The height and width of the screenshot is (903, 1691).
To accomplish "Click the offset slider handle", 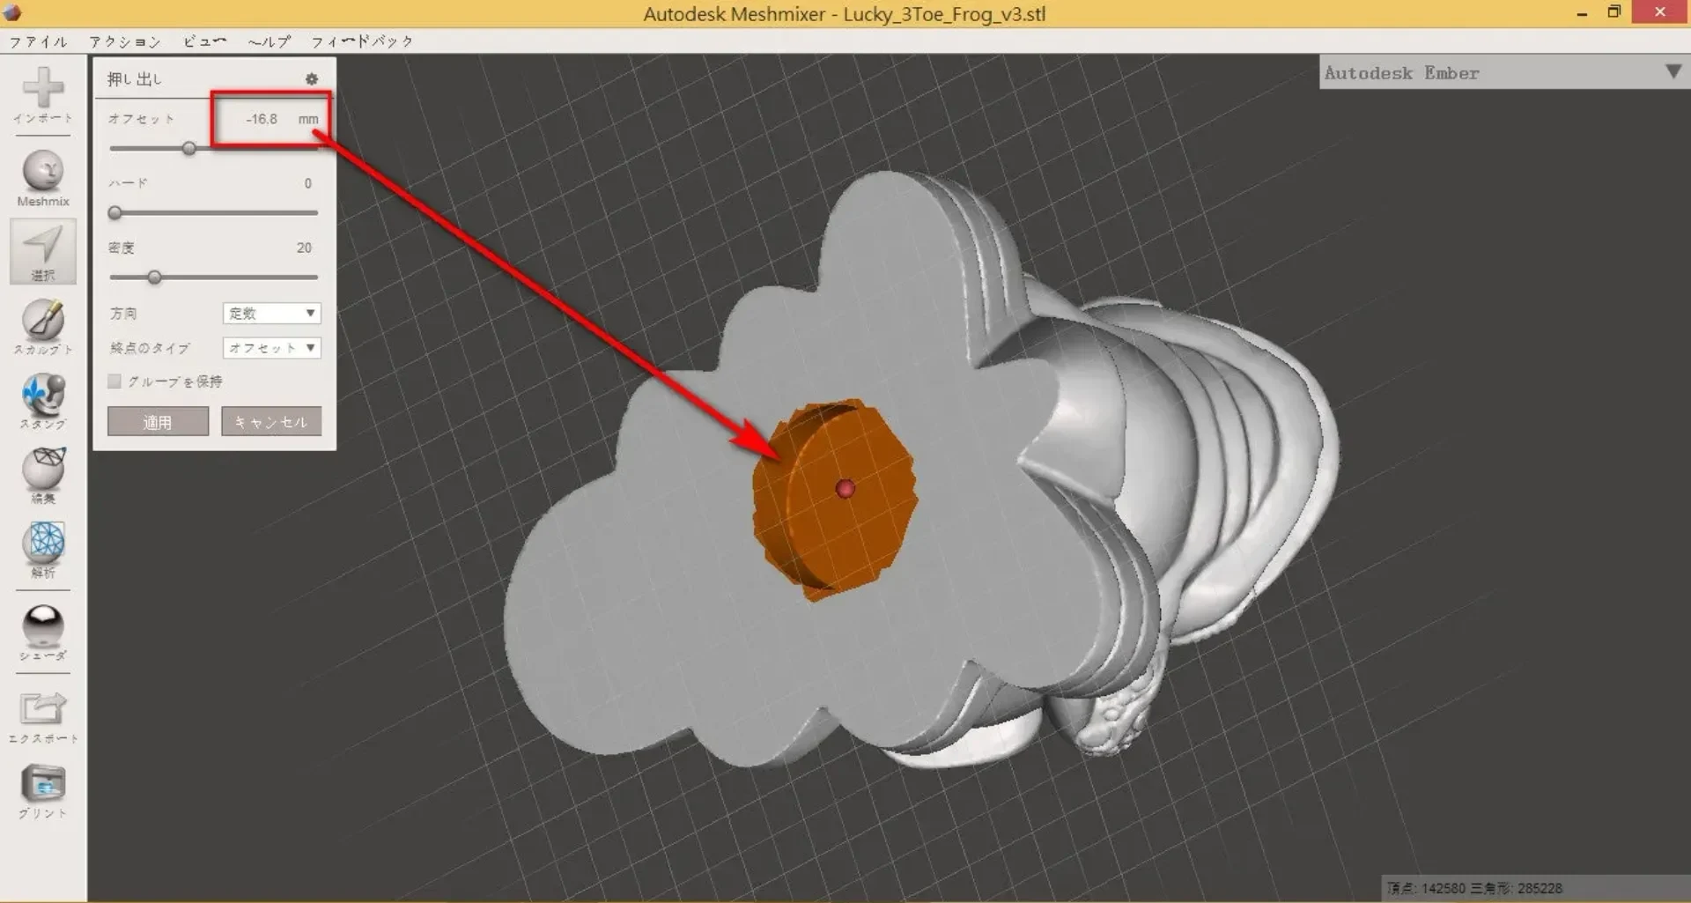I will [x=189, y=149].
